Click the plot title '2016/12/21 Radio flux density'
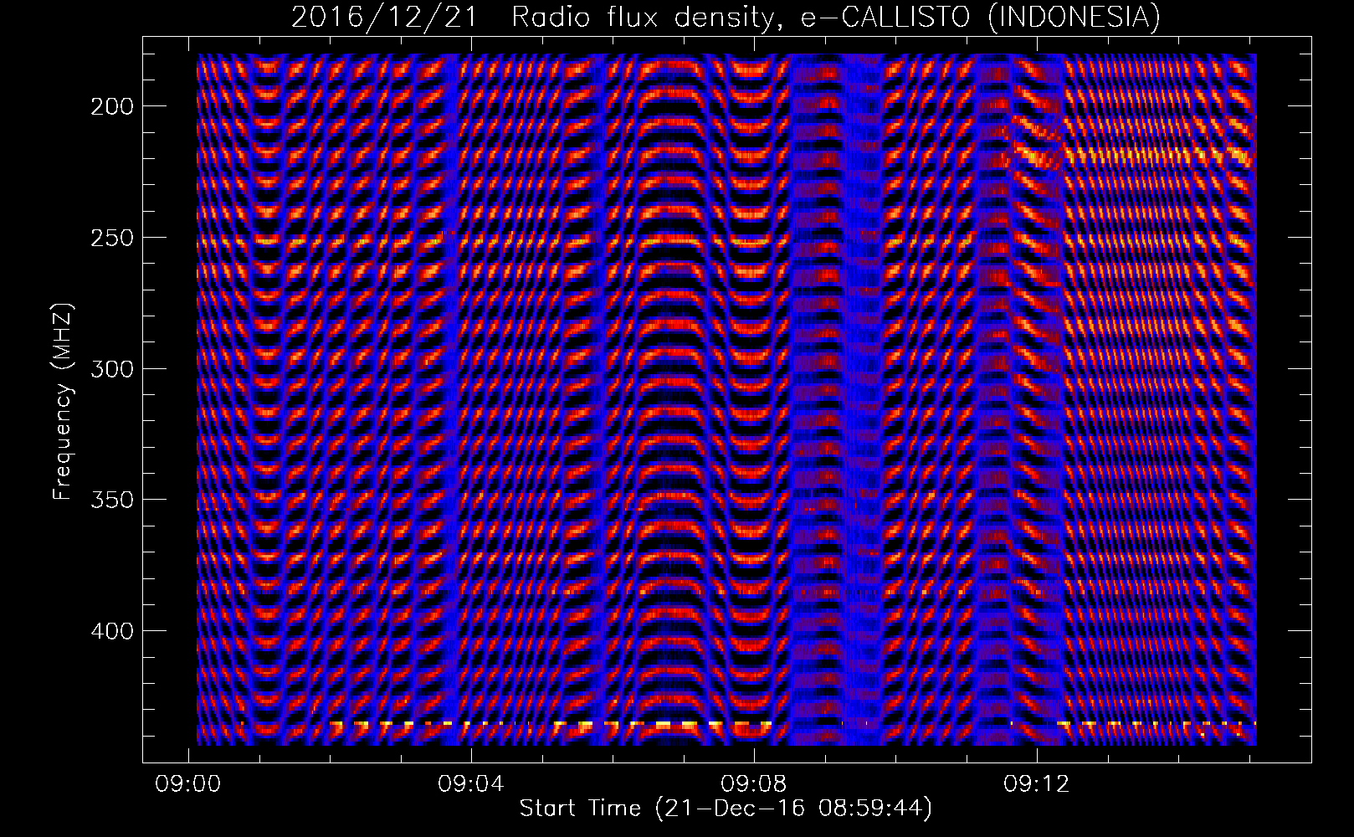This screenshot has height=837, width=1354. (x=538, y=18)
